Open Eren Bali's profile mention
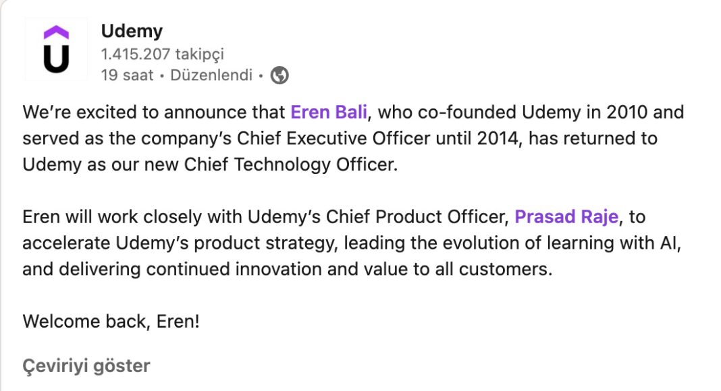The height and width of the screenshot is (391, 721). tap(329, 113)
